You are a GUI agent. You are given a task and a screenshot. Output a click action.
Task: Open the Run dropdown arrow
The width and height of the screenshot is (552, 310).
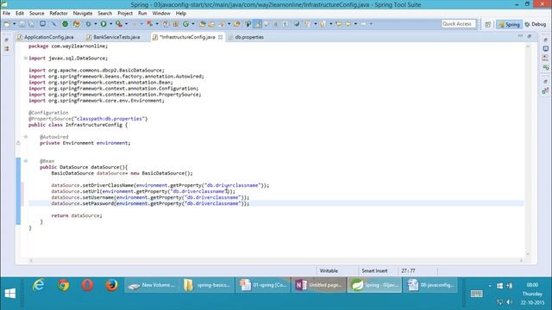click(x=110, y=24)
